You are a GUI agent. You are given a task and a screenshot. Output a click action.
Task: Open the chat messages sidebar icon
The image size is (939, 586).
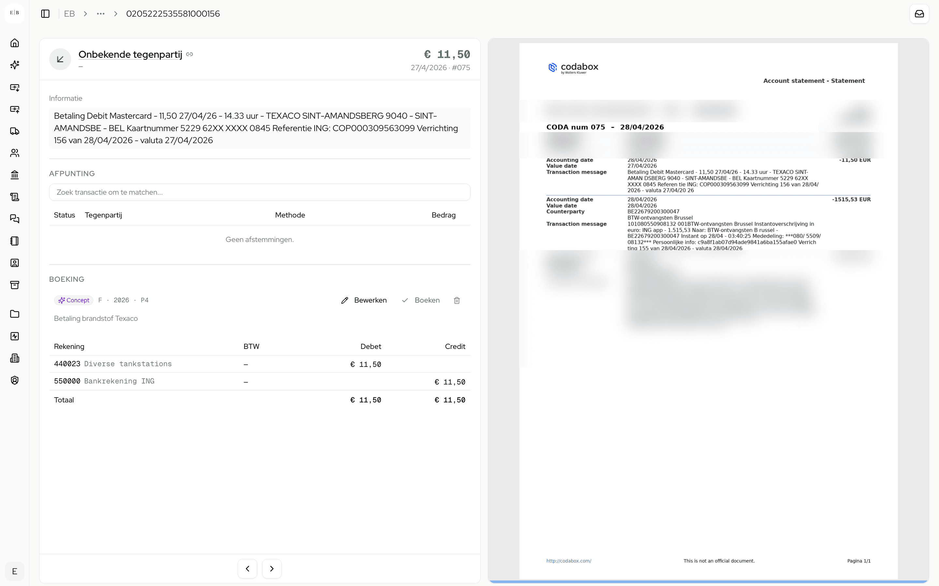tap(15, 219)
